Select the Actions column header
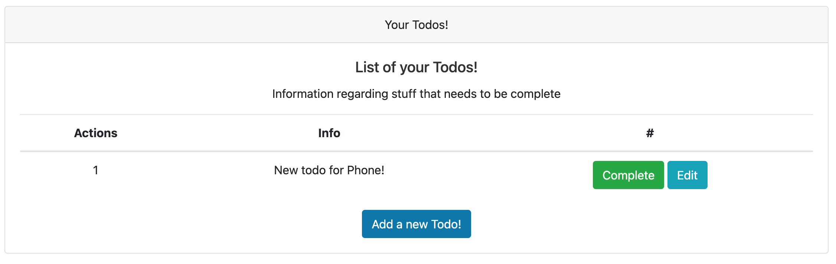836x264 pixels. [96, 133]
